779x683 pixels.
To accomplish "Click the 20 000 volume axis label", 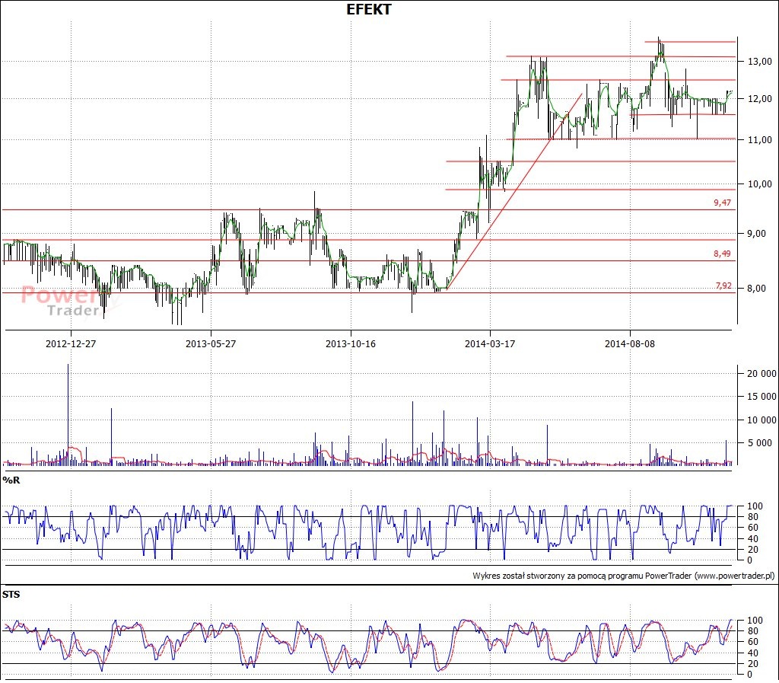I will pos(762,374).
